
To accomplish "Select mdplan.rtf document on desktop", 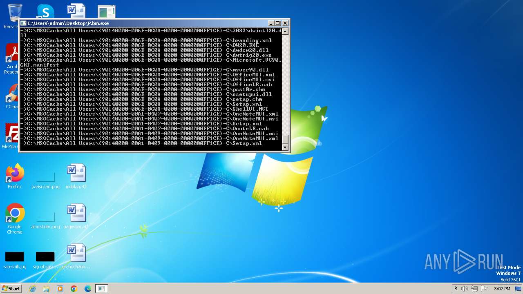I will 76,176.
